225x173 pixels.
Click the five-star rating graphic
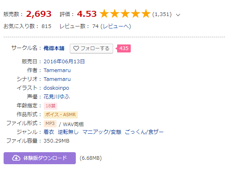(x=125, y=14)
